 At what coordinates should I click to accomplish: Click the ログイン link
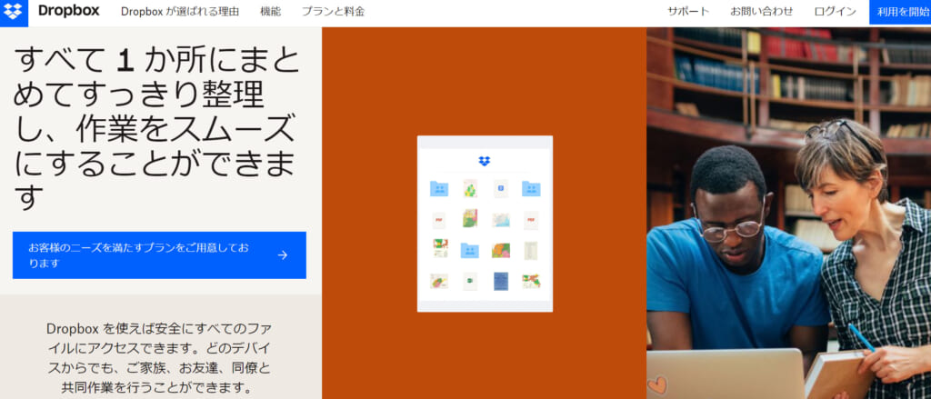pos(836,11)
